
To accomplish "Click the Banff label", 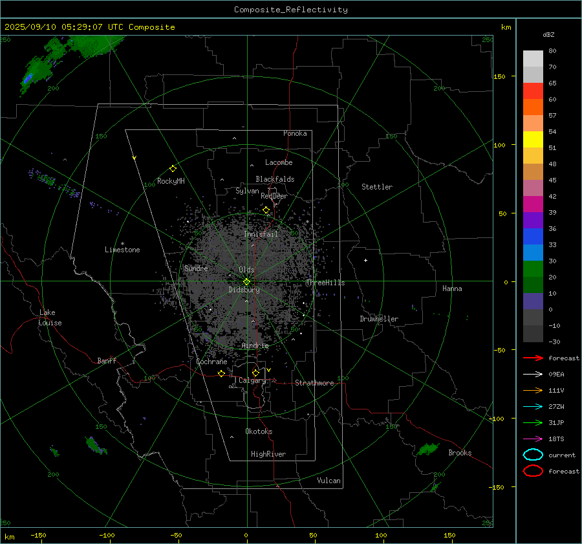I will (107, 361).
